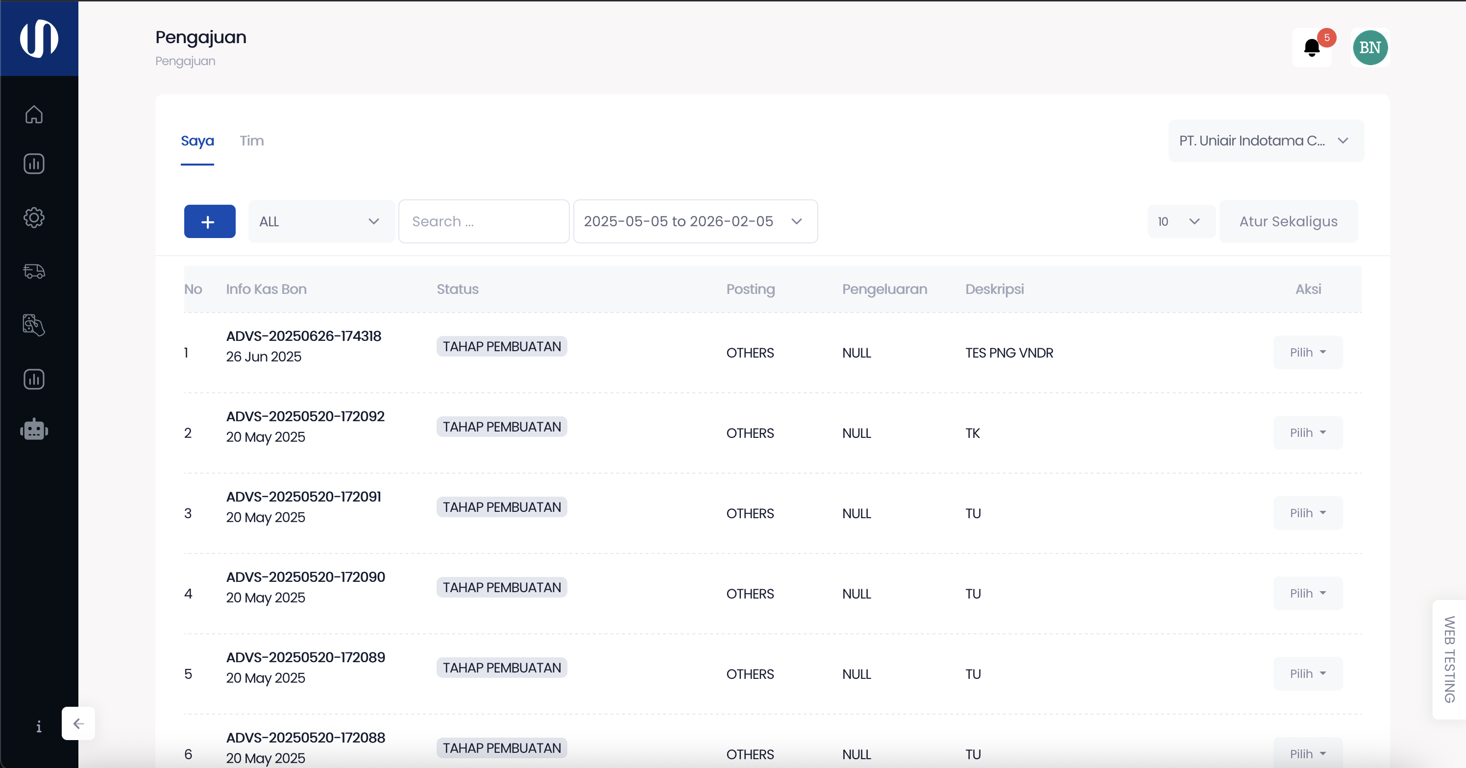This screenshot has width=1466, height=768.
Task: Open notifications bell with badge
Action: [x=1312, y=48]
